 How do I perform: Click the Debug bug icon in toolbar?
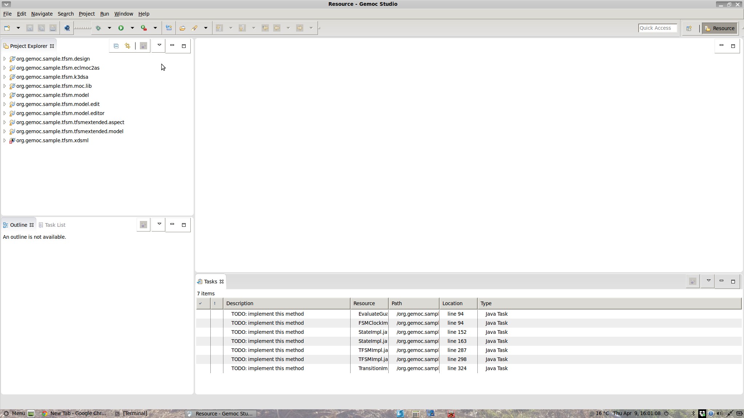pos(98,28)
